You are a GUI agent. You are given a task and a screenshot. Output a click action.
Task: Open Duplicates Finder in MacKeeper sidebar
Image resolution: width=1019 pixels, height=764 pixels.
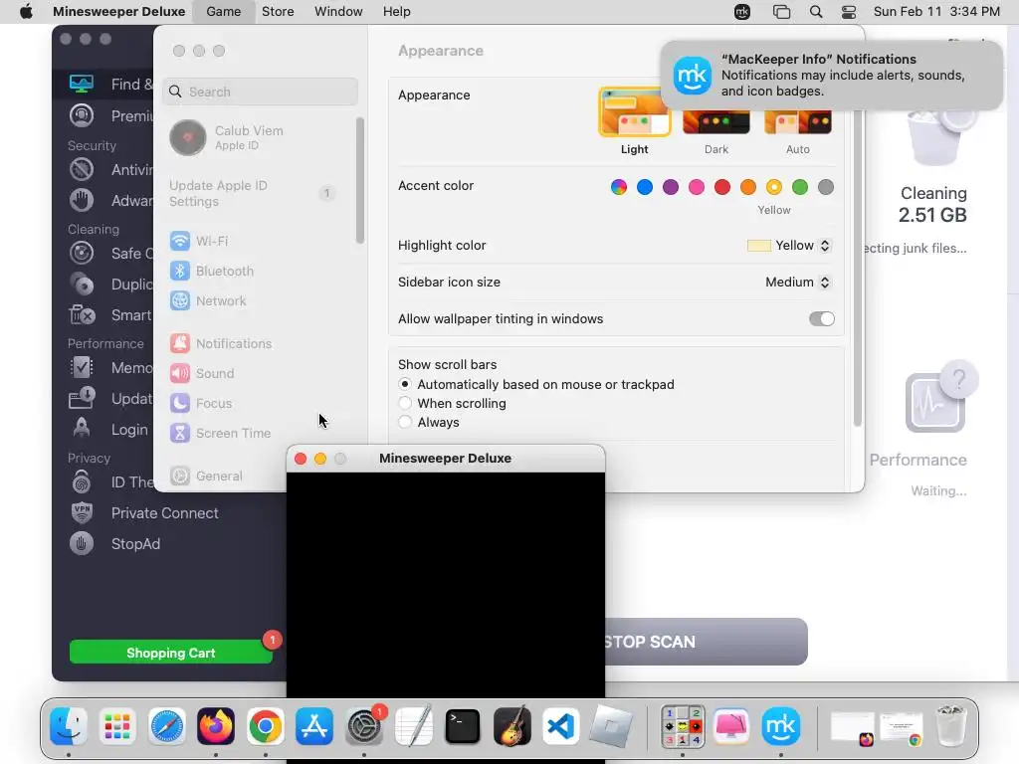click(x=110, y=284)
